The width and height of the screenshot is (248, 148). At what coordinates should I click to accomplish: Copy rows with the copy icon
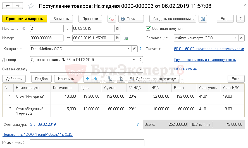pyautogui.click(x=110, y=79)
